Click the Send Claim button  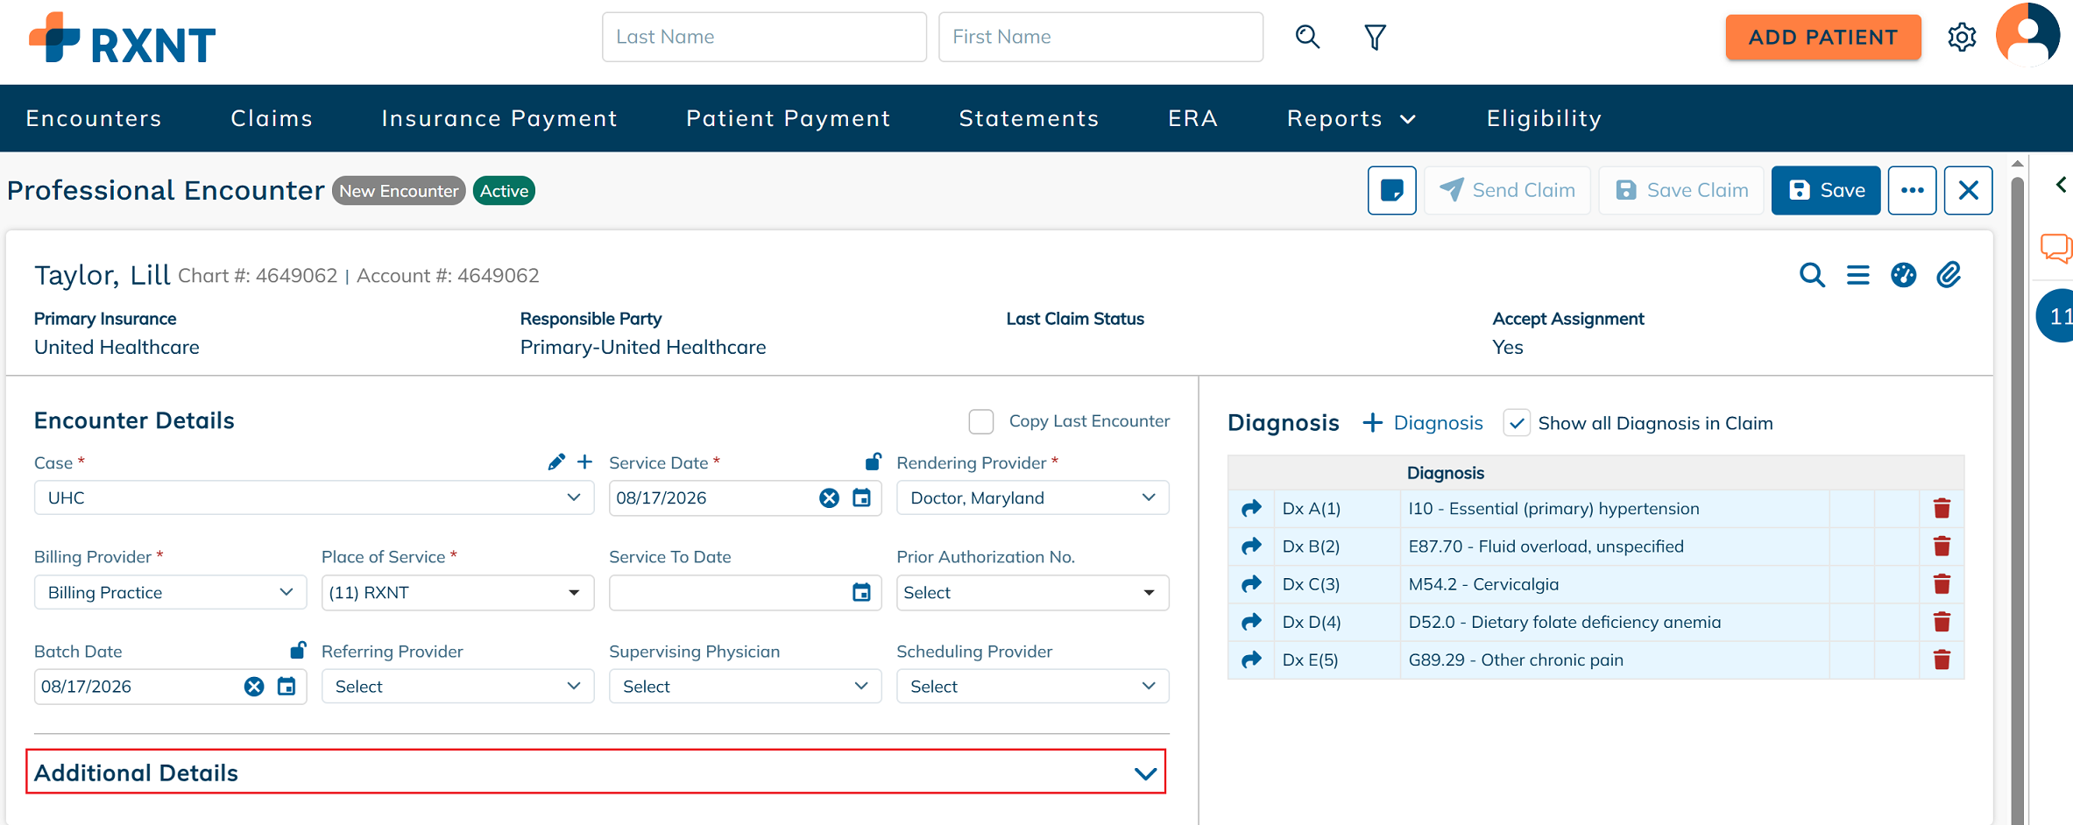(x=1507, y=190)
